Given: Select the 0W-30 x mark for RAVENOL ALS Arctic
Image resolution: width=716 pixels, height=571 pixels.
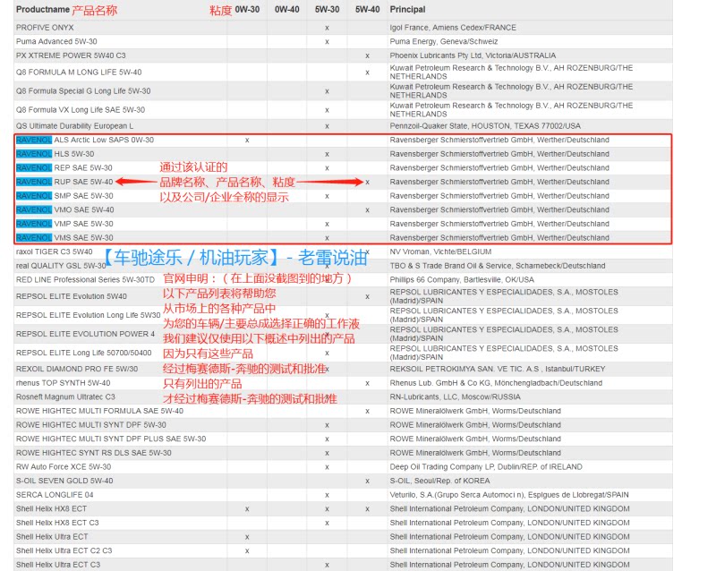Looking at the screenshot, I should click(247, 141).
